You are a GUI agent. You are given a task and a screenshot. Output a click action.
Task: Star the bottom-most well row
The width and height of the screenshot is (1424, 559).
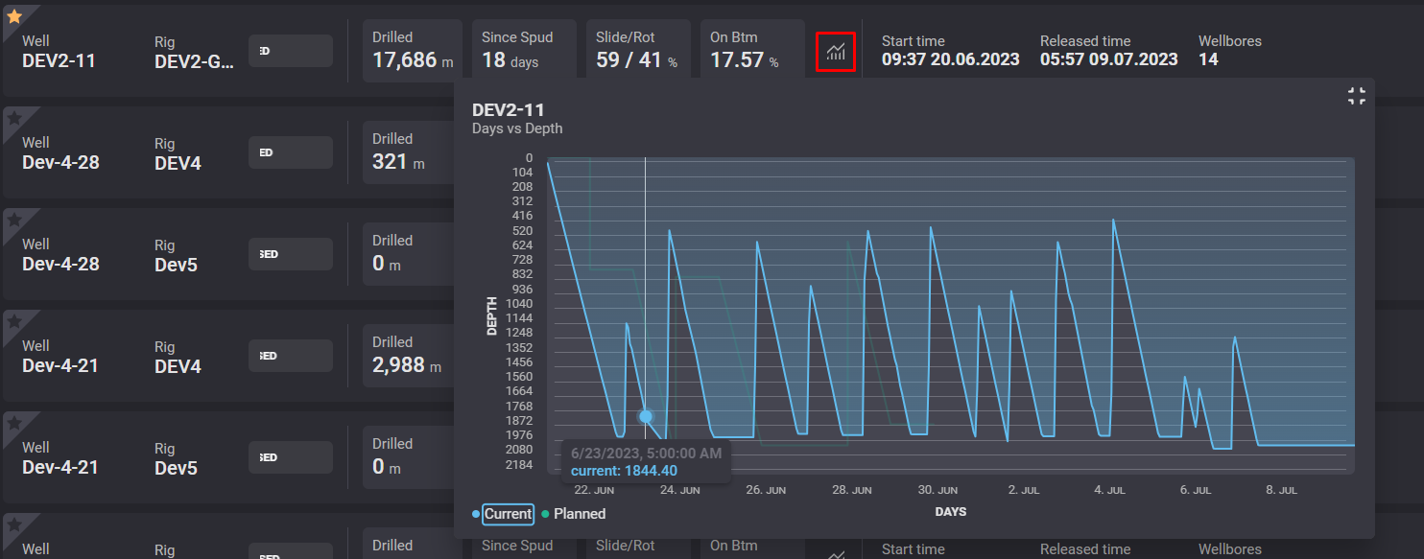point(13,524)
